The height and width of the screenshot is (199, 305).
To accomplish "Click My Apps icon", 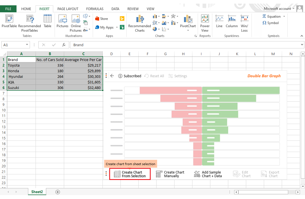I will pyautogui.click(x=97, y=27).
